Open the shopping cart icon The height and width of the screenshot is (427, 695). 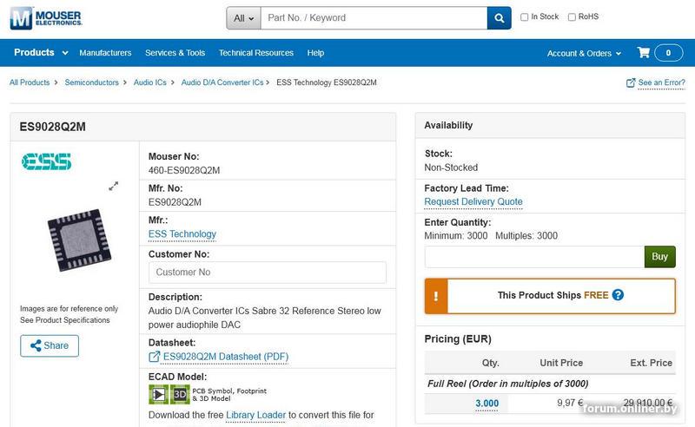click(644, 53)
